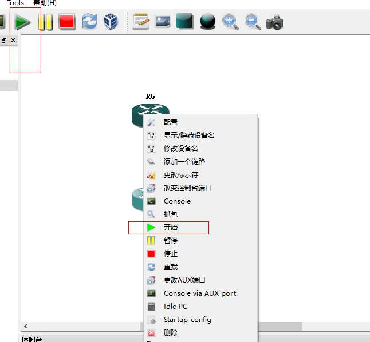The width and height of the screenshot is (370, 342).
Task: Reload all devices using blue arrows icon
Action: (x=89, y=22)
